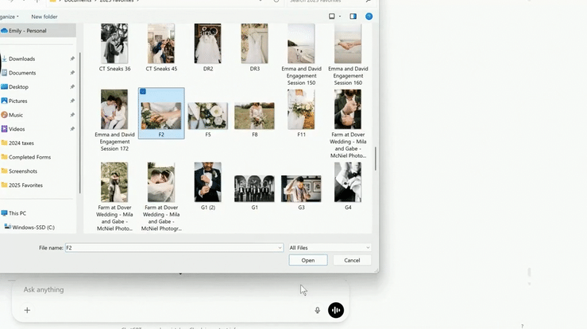Click the This PC computer icon

[4, 213]
